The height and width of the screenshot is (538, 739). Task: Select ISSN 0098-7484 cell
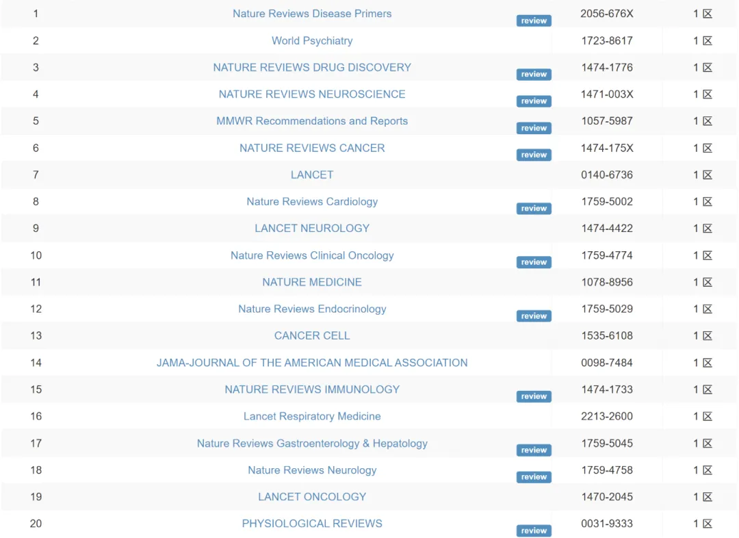point(607,363)
